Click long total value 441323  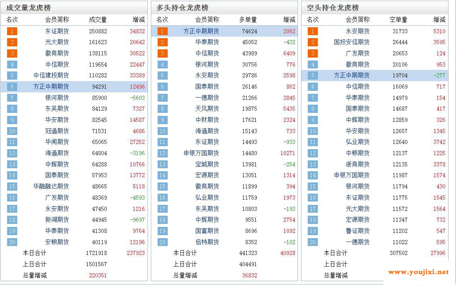coord(248,253)
